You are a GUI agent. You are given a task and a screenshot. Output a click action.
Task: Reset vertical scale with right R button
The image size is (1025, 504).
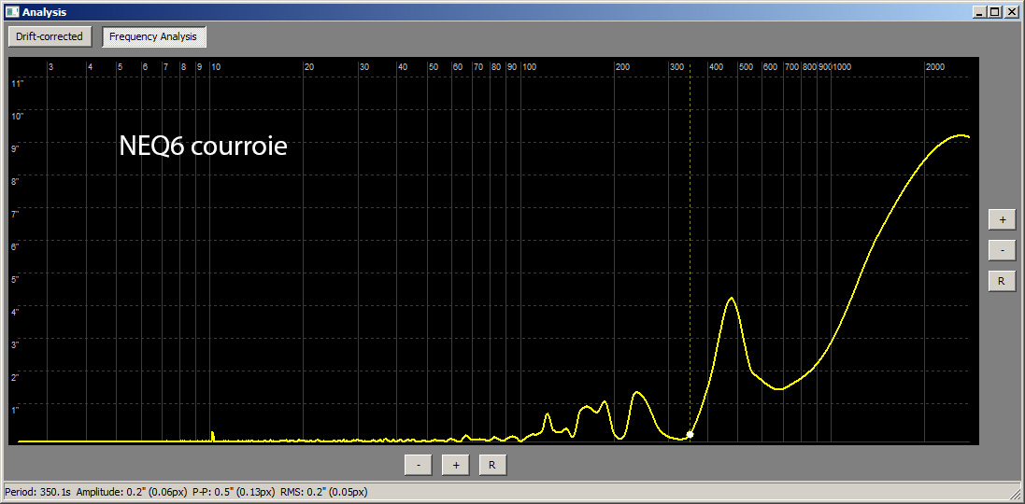tap(1002, 281)
